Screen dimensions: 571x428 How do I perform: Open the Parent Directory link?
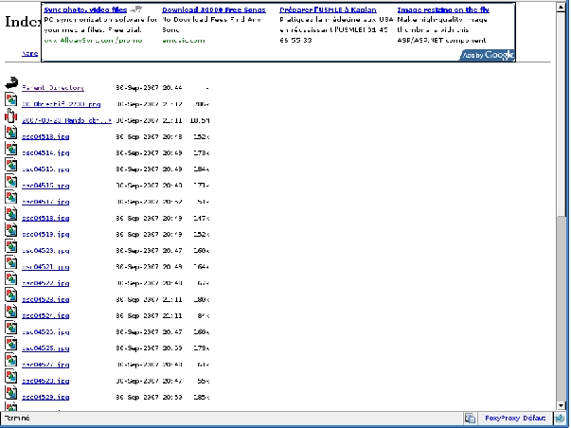[x=53, y=88]
